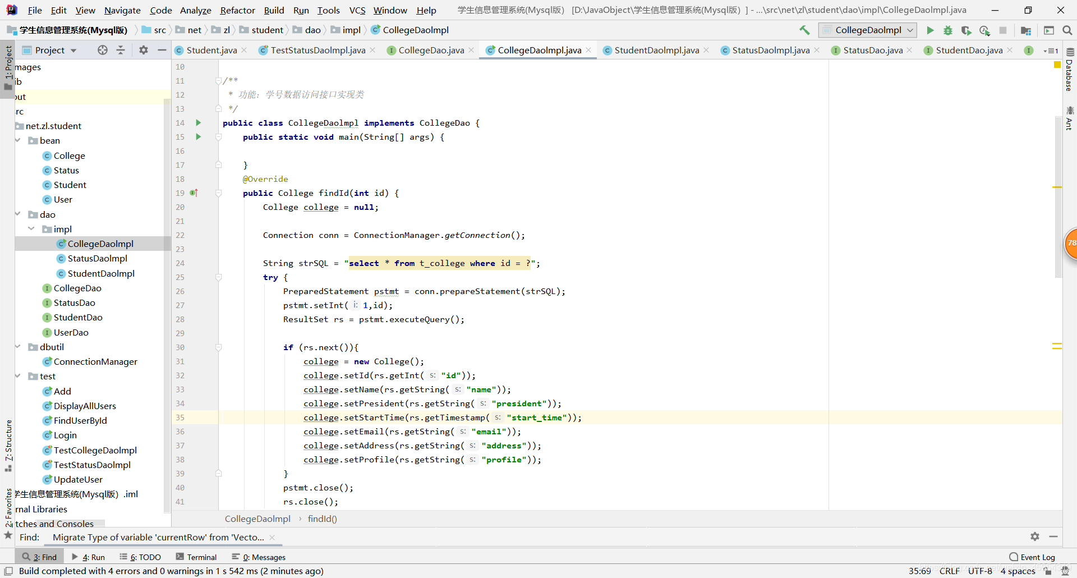Viewport: 1077px width, 578px height.
Task: Fold the if rs.next block
Action: point(218,347)
